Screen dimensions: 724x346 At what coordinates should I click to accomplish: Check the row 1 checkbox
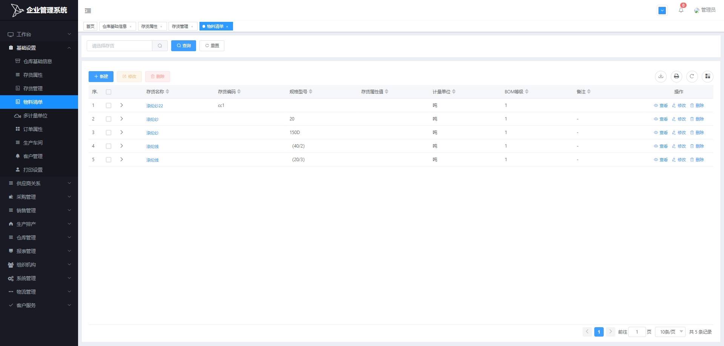(x=109, y=105)
